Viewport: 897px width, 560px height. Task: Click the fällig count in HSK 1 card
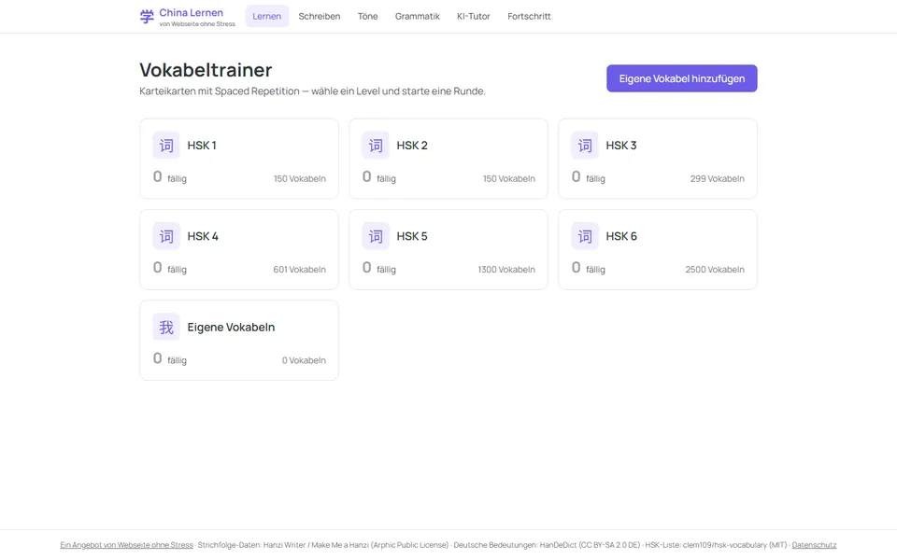[x=170, y=177]
